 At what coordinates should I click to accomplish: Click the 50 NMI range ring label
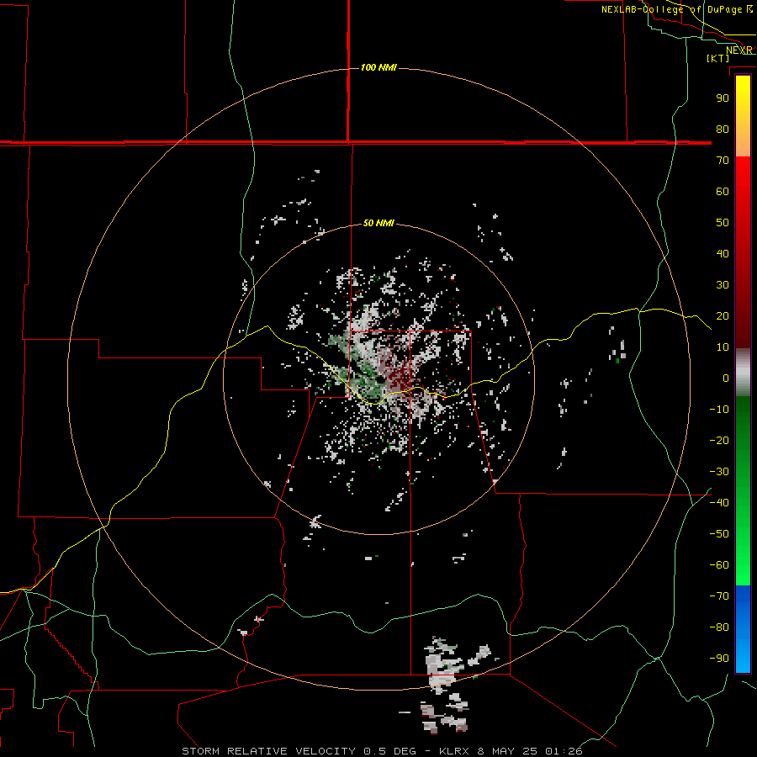[378, 223]
